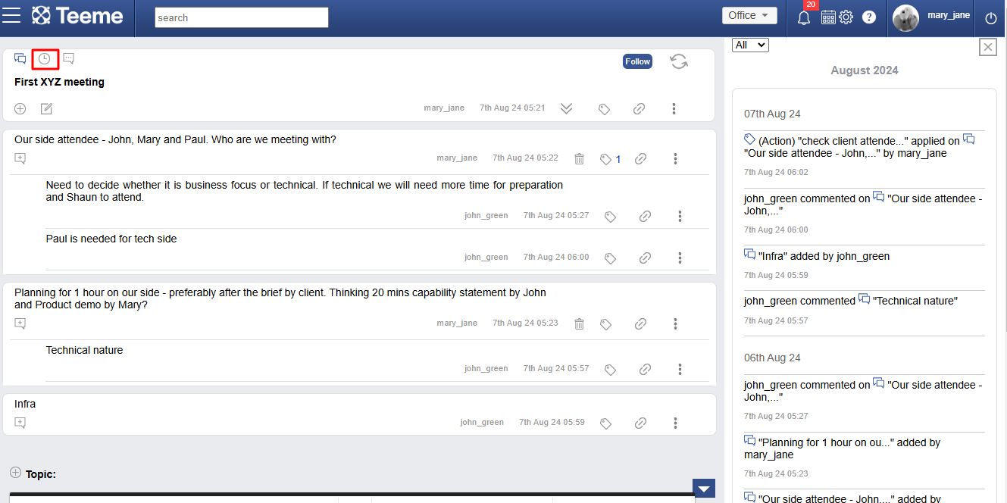Screen dimensions: 1007x503
Task: Click the Teeme logo
Action: (x=77, y=16)
